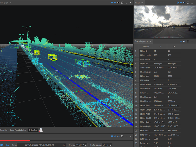The image size is (196, 147).
Task: Select the 'Object Length' row label
Action: tap(146, 110)
